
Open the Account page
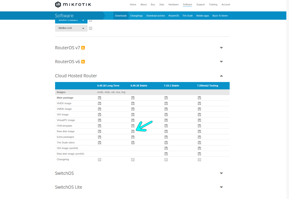(x=226, y=4)
